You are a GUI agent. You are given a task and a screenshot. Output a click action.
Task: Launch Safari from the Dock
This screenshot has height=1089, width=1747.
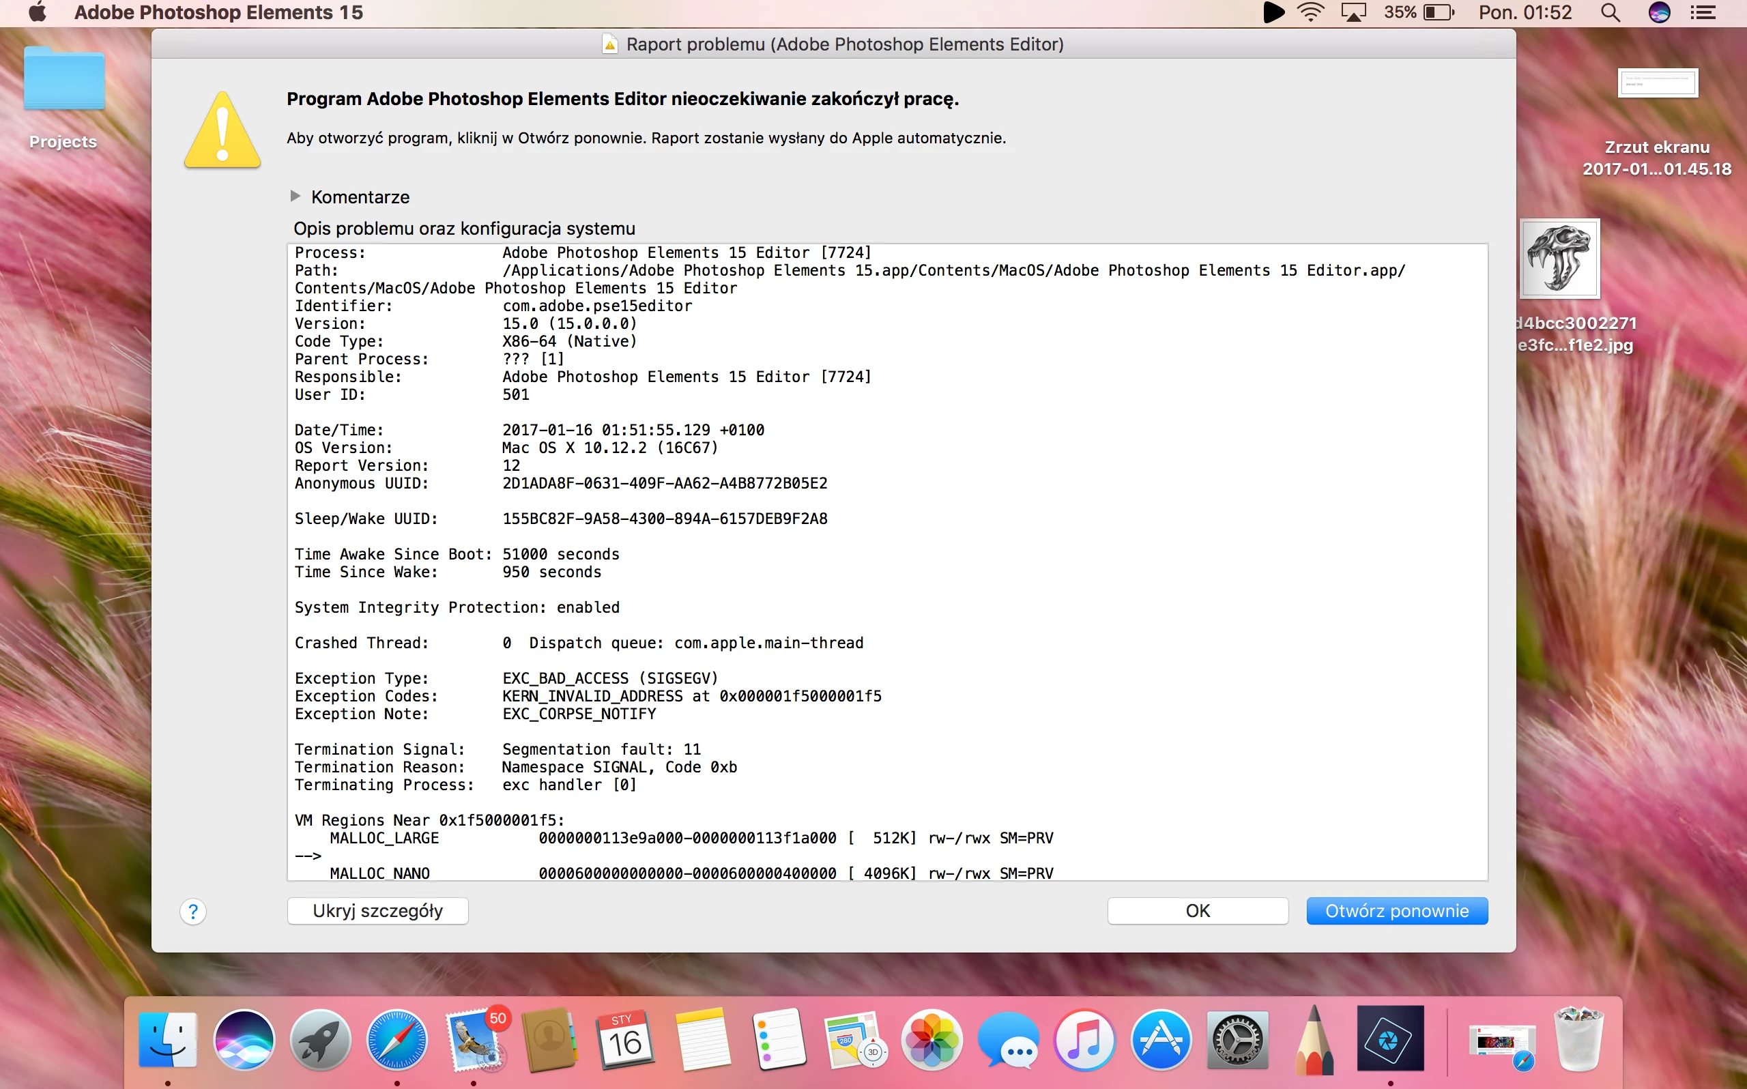(396, 1040)
